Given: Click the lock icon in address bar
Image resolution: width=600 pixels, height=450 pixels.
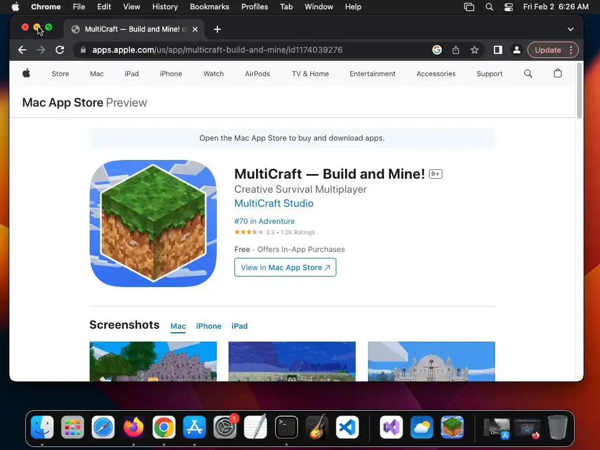Looking at the screenshot, I should pos(83,50).
